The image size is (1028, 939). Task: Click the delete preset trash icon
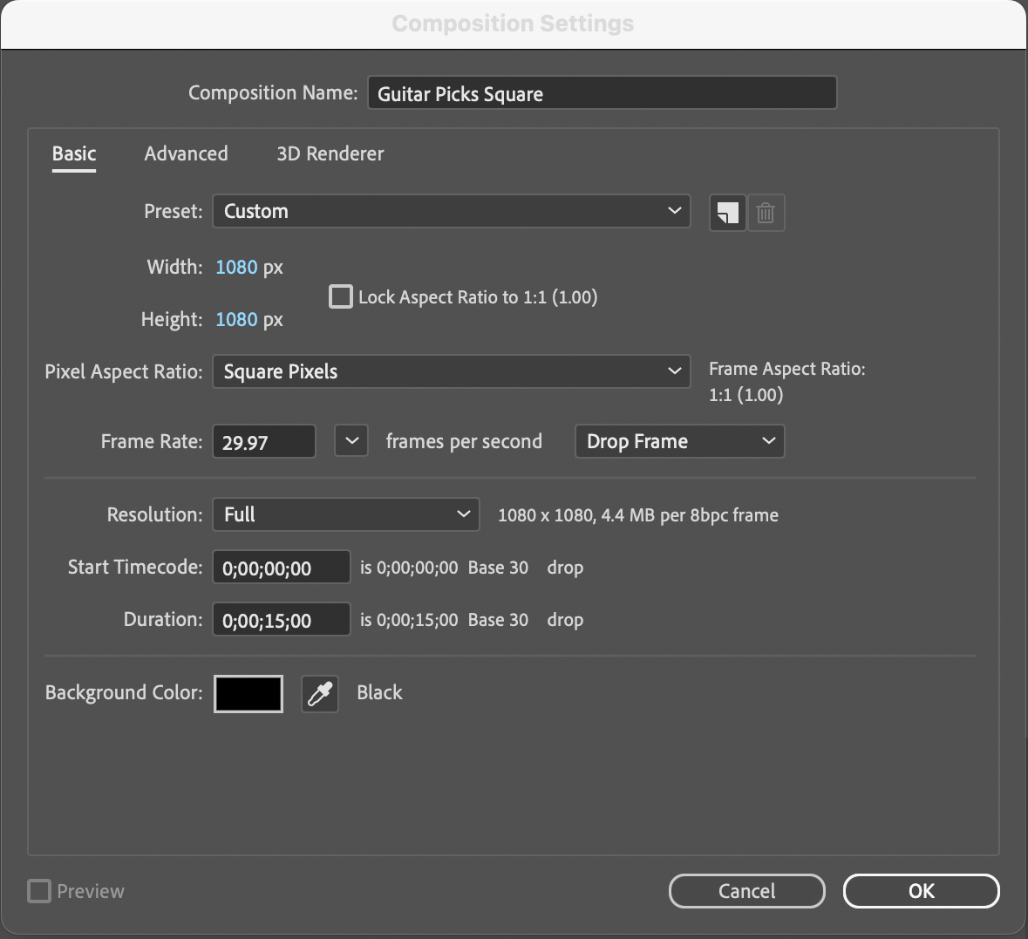click(766, 213)
